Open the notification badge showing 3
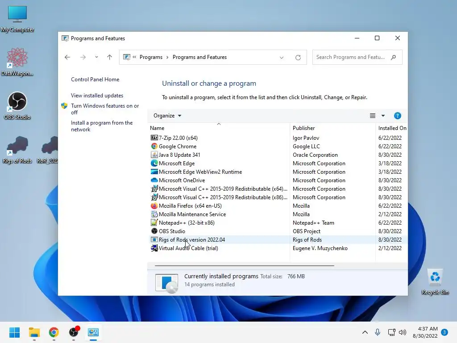The image size is (457, 343). pos(445,332)
